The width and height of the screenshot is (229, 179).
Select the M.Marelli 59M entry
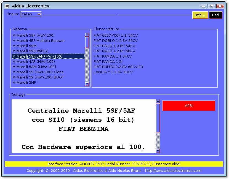click(48, 46)
